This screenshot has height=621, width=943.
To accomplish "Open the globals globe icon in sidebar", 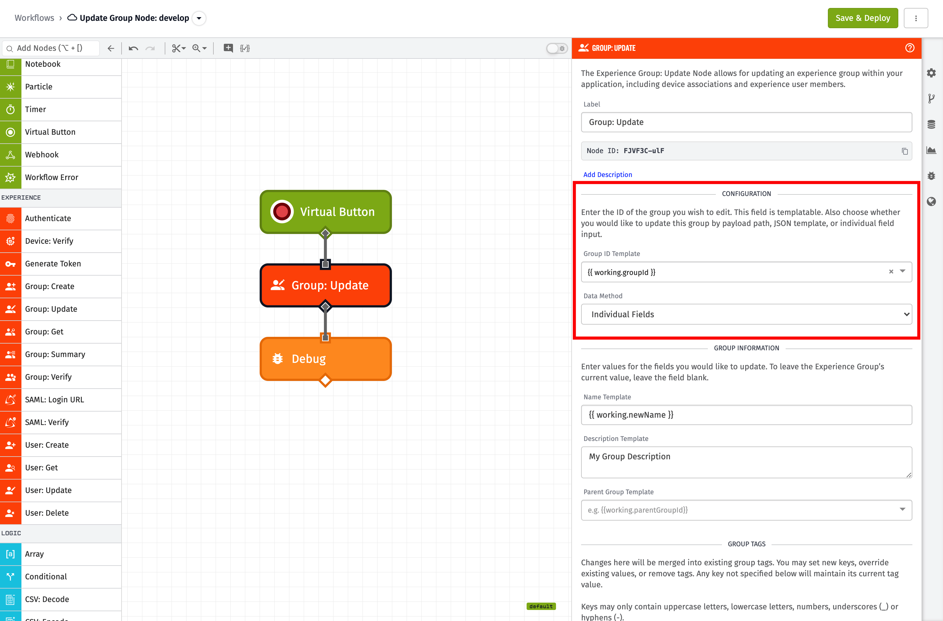I will point(931,201).
